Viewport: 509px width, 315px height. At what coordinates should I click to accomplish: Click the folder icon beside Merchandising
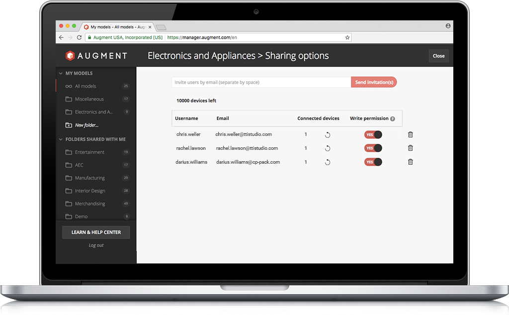click(x=69, y=203)
